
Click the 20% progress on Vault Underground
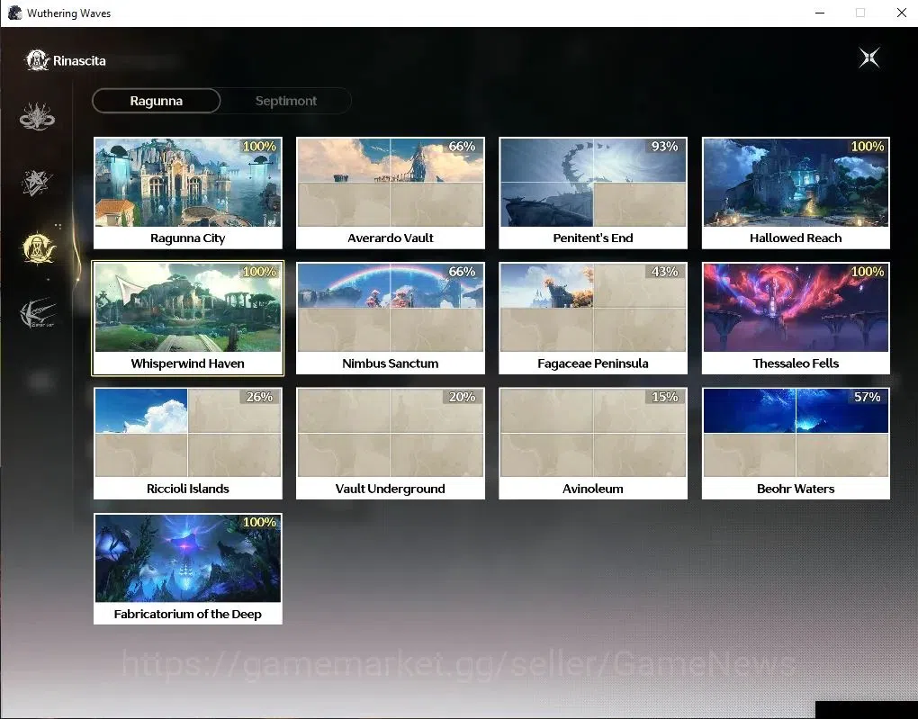point(462,397)
